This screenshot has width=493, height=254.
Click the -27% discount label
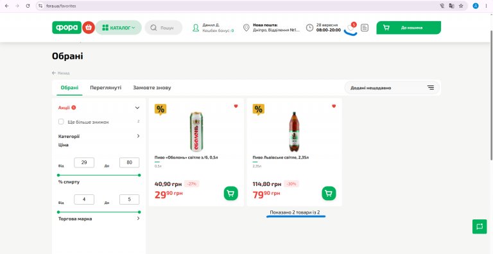[191, 184]
